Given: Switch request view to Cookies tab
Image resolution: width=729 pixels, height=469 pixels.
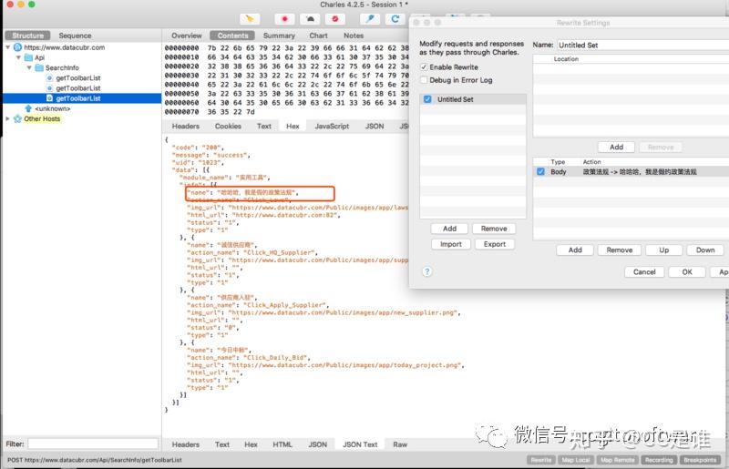Looking at the screenshot, I should (228, 126).
